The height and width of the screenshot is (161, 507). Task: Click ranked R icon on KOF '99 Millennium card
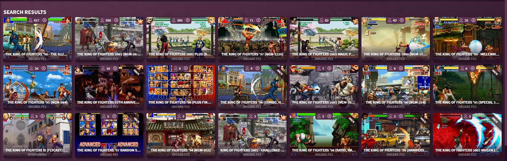(474, 20)
